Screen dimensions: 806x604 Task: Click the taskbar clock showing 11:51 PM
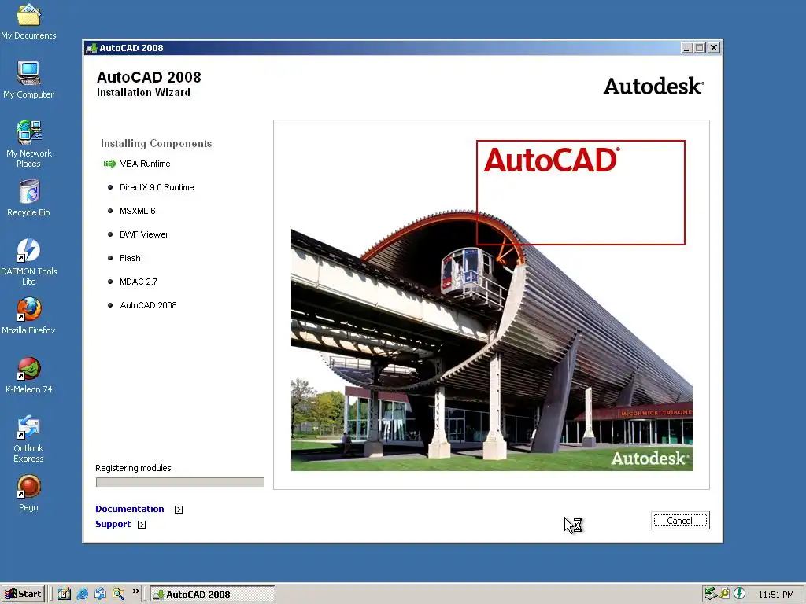pos(775,595)
